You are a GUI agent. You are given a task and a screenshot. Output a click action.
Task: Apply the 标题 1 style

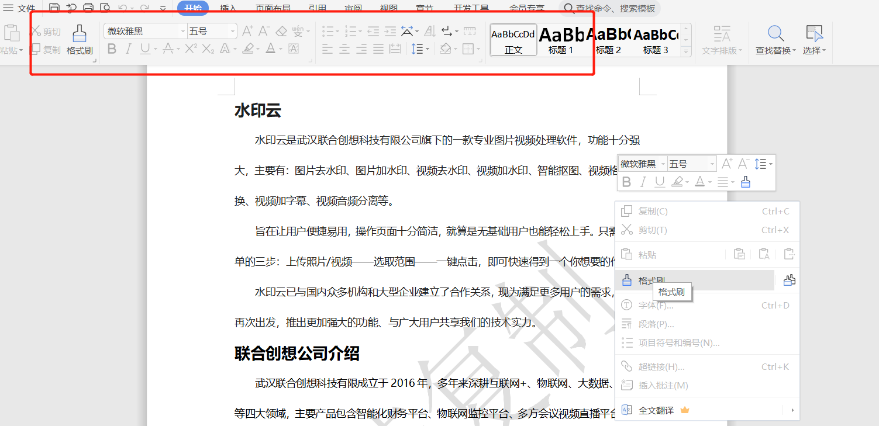click(561, 40)
